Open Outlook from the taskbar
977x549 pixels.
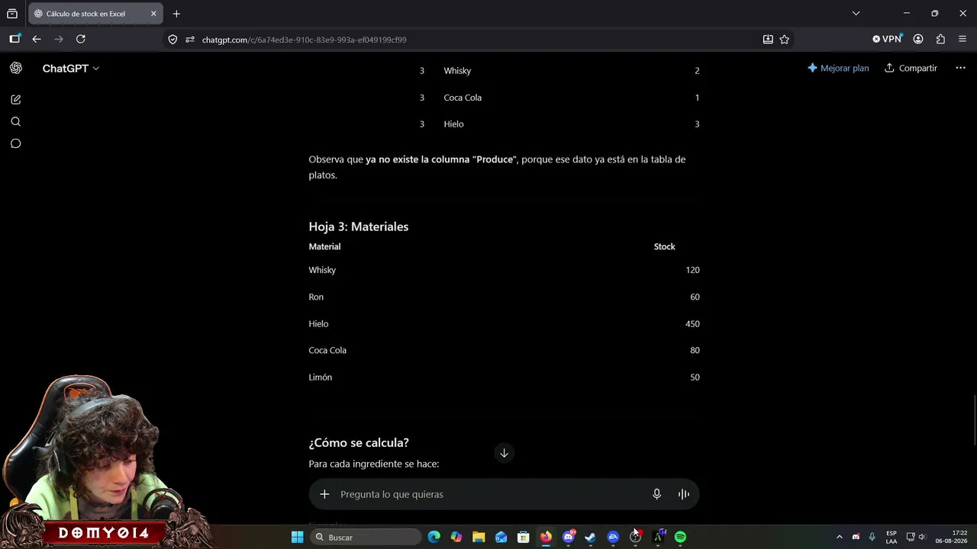[501, 538]
